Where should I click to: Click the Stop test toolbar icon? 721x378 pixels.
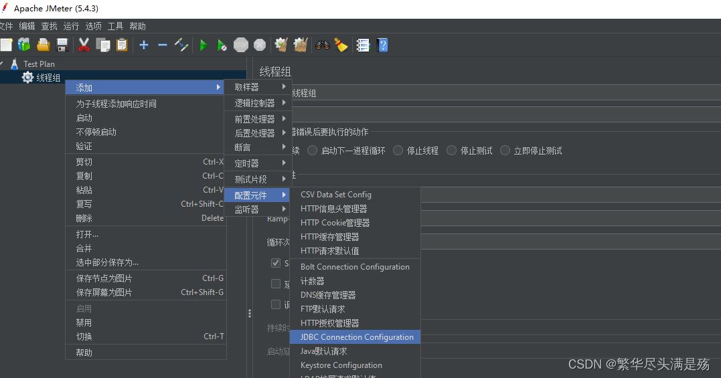coord(241,45)
